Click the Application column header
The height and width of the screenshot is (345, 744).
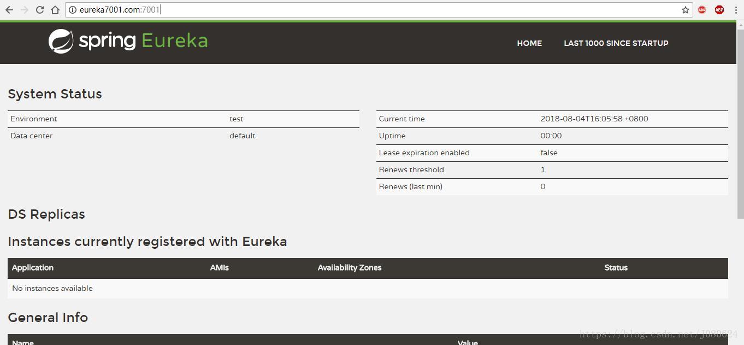click(33, 267)
